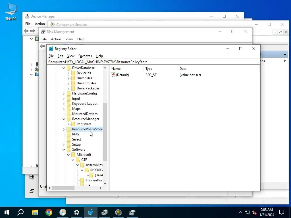Click the back arrow in Disk Management toolbar
This screenshot has width=291, height=218.
click(42, 46)
